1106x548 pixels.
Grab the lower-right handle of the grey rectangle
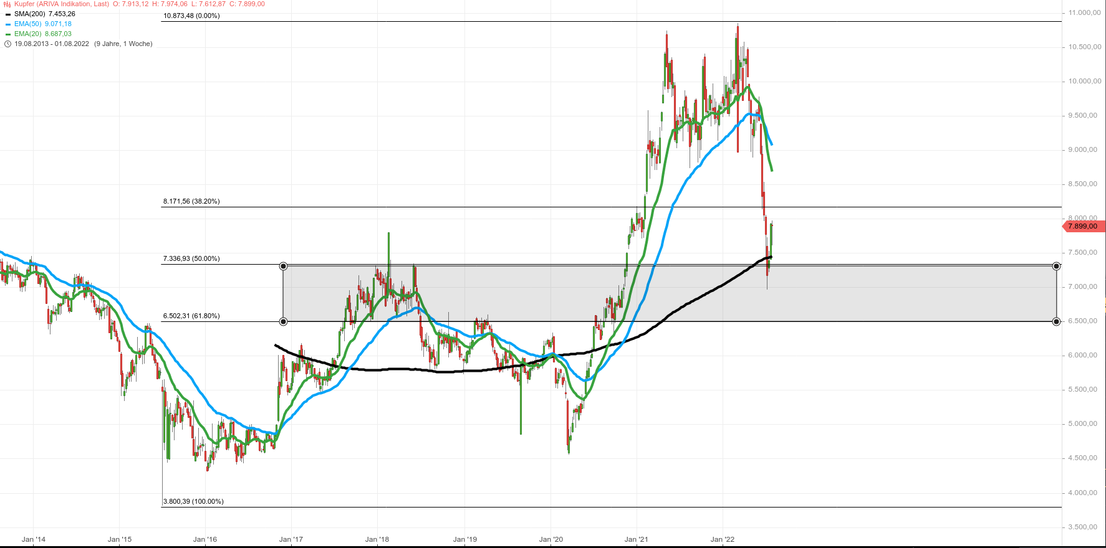click(x=1056, y=321)
